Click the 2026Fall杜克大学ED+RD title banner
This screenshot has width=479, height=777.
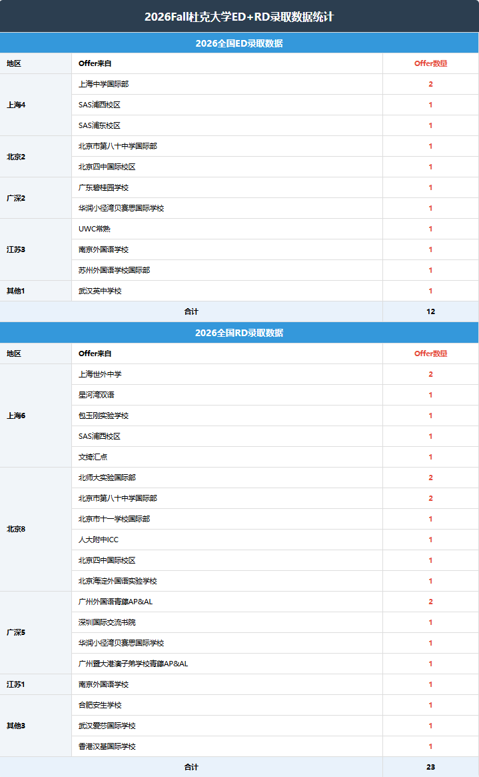tap(239, 17)
